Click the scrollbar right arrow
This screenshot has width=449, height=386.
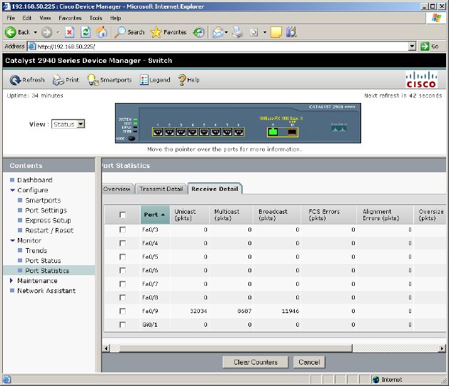tap(442, 348)
